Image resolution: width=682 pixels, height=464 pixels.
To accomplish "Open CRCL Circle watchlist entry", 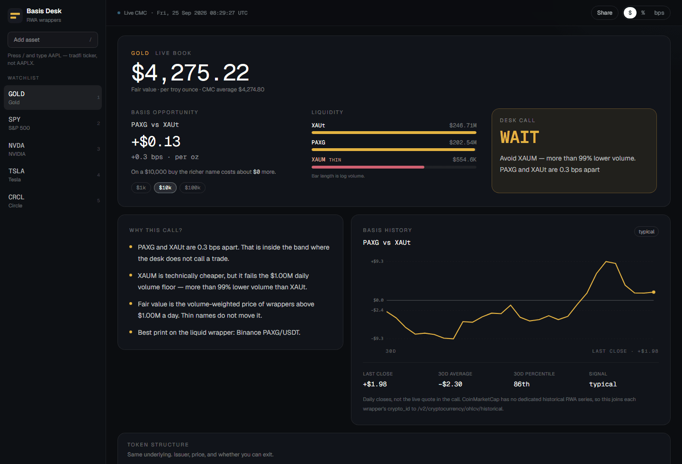I will [53, 201].
